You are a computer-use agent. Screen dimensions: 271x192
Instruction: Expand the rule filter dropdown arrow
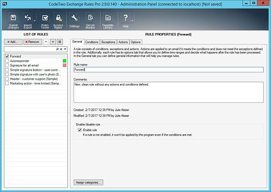pyautogui.click(x=65, y=49)
